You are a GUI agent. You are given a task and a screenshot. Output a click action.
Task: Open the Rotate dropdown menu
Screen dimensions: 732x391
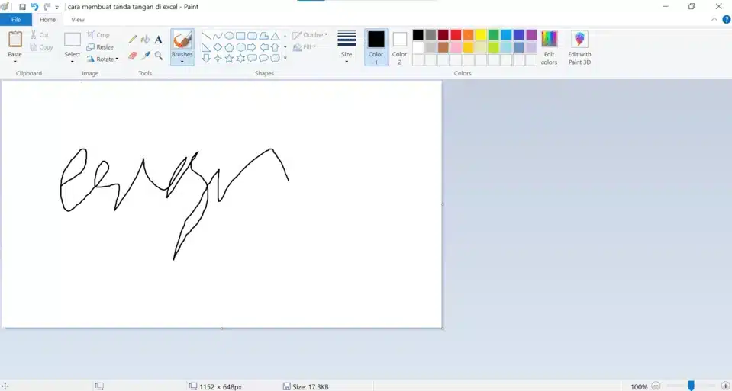coord(103,59)
